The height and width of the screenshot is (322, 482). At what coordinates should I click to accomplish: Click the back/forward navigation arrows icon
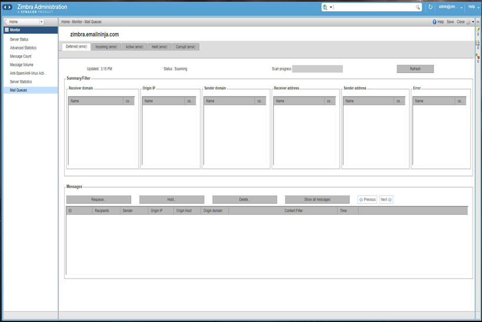8,7
